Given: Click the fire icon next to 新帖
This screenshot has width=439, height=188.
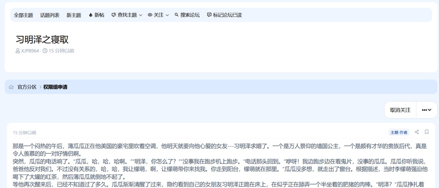Looking at the screenshot, I should point(91,15).
